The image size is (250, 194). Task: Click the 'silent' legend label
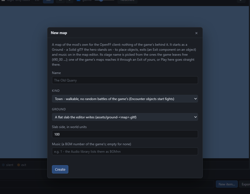pyautogui.click(x=9, y=165)
